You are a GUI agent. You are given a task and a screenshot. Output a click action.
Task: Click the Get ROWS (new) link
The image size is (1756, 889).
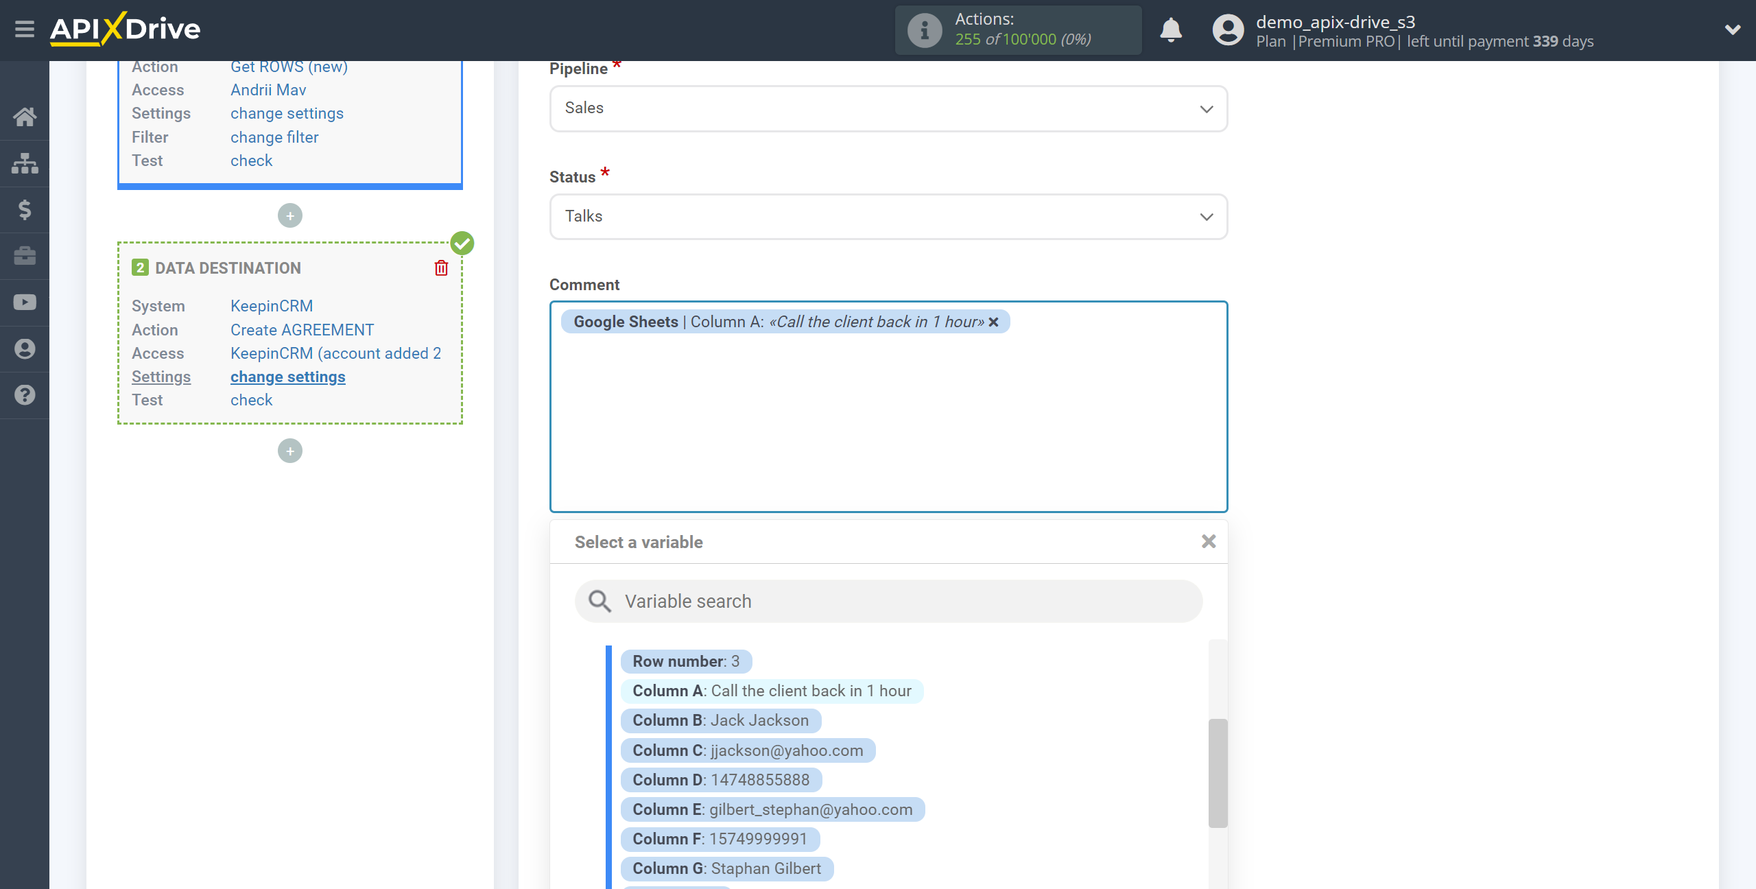tap(289, 67)
